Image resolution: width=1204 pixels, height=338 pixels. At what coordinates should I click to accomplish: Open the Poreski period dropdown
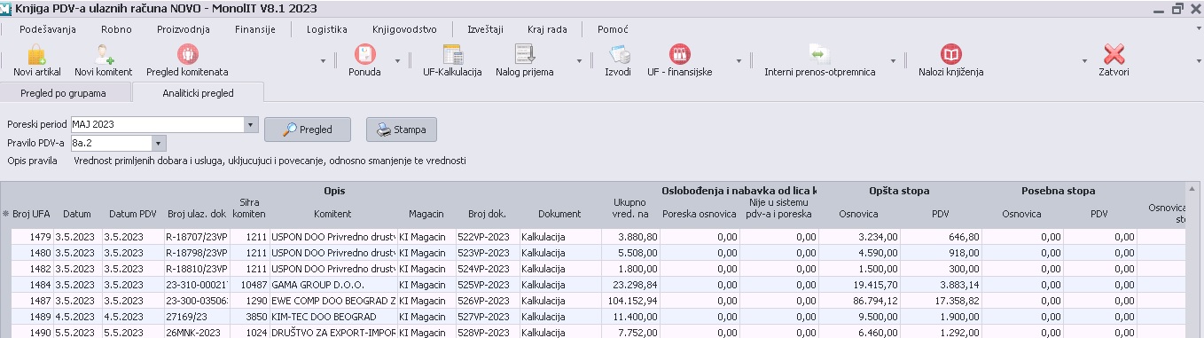(x=250, y=124)
